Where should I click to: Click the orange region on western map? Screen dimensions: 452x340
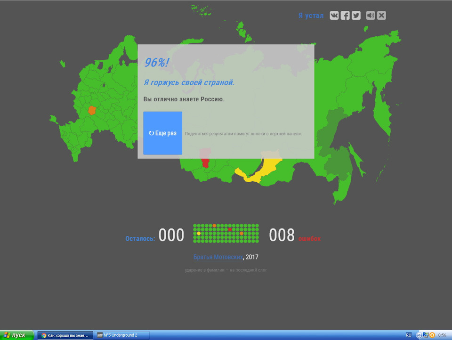[92, 111]
